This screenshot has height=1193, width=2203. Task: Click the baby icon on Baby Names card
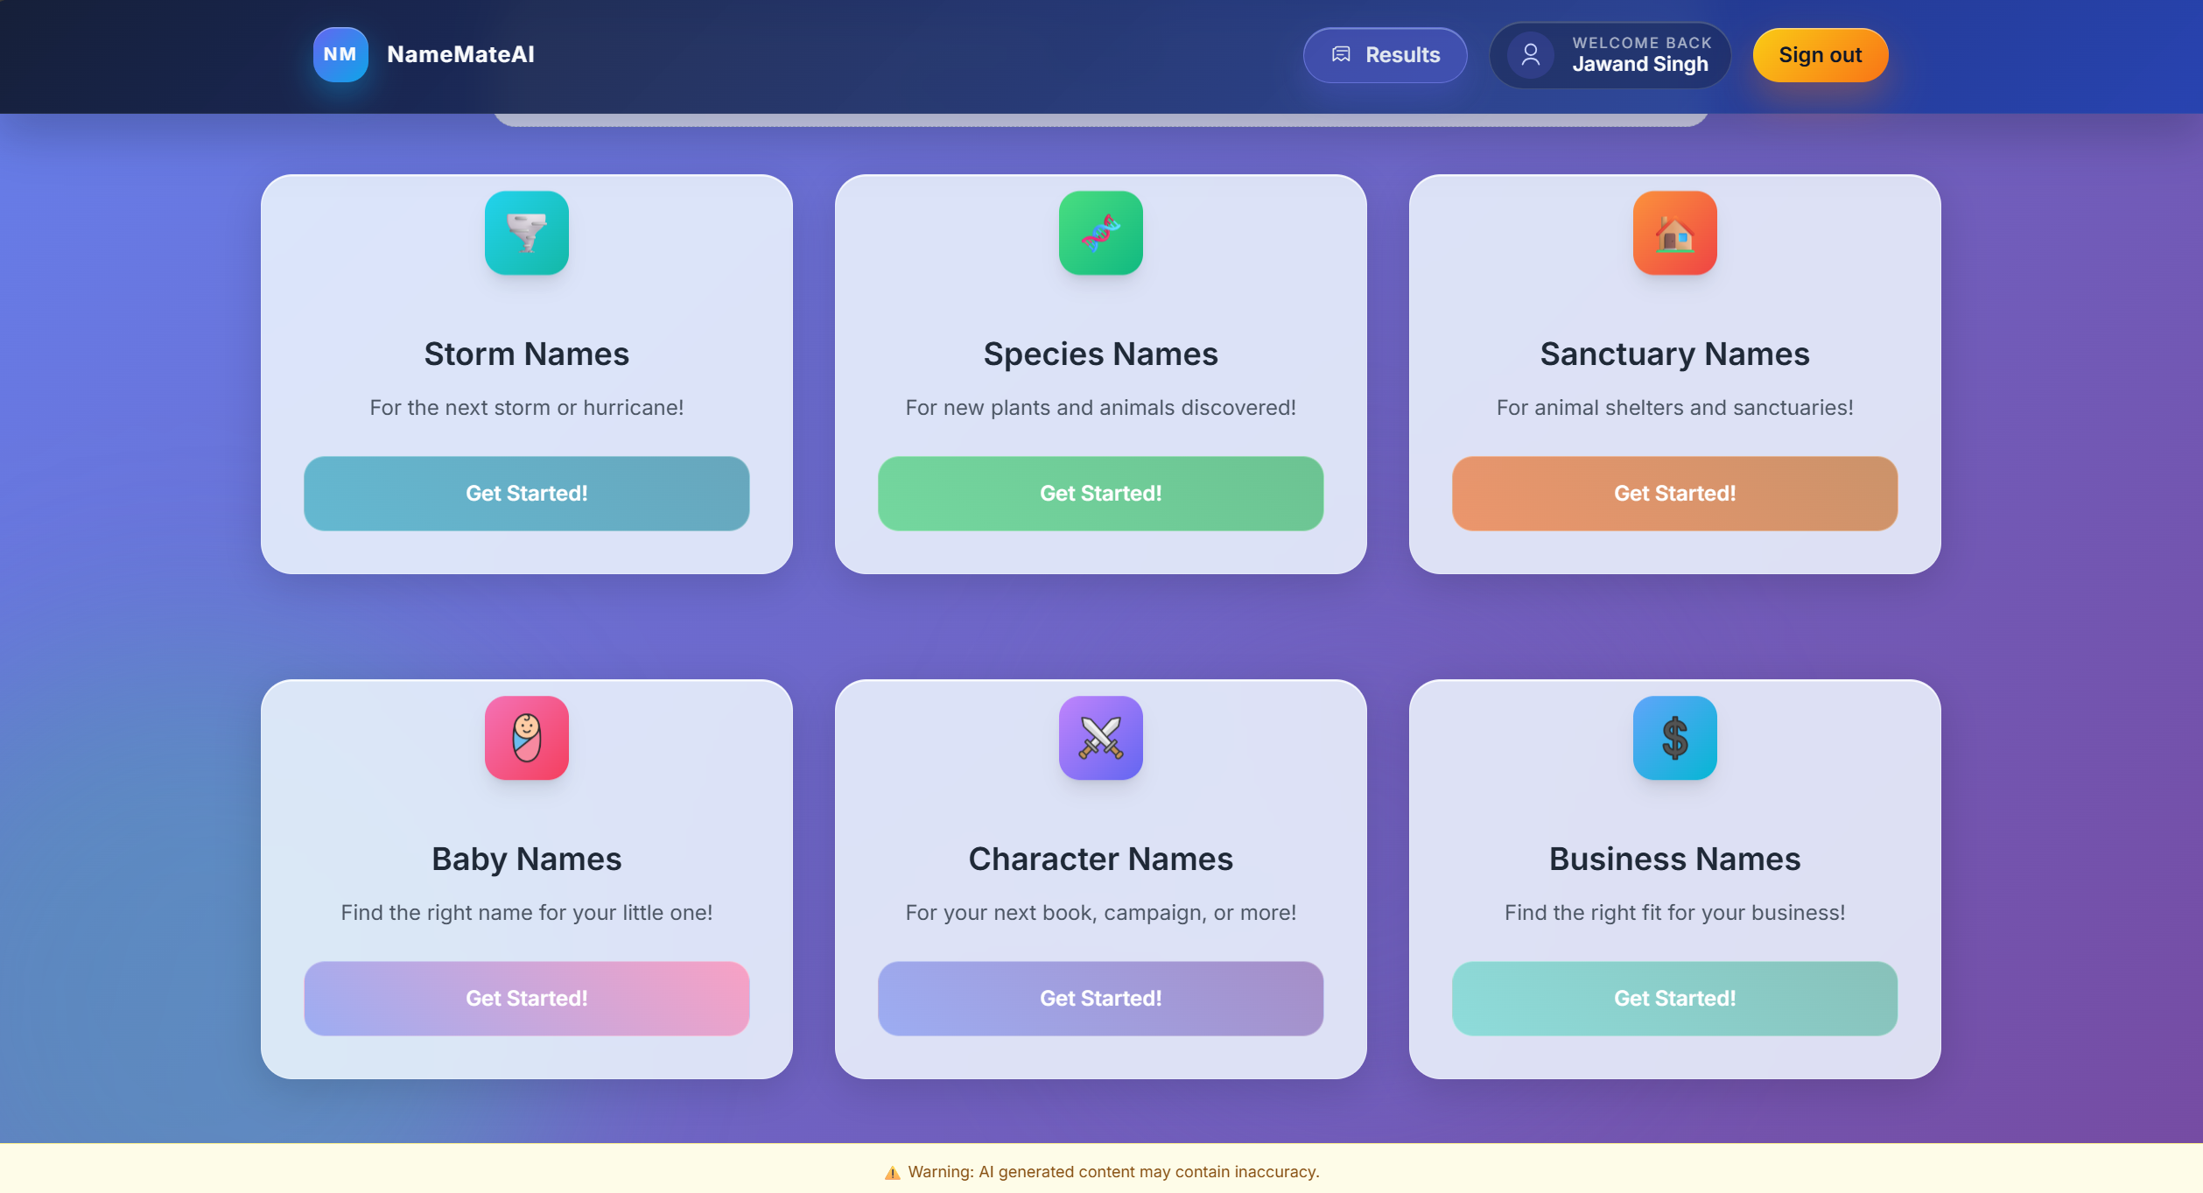click(x=527, y=738)
